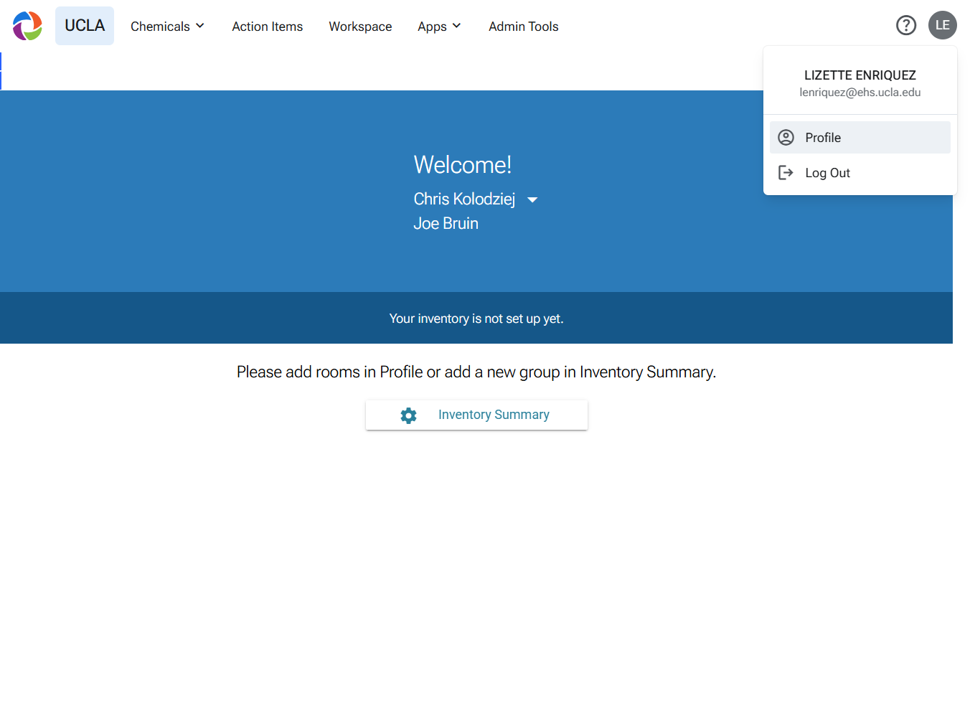Click the exit arrow icon beside Log Out
This screenshot has height=716, width=970.
786,173
